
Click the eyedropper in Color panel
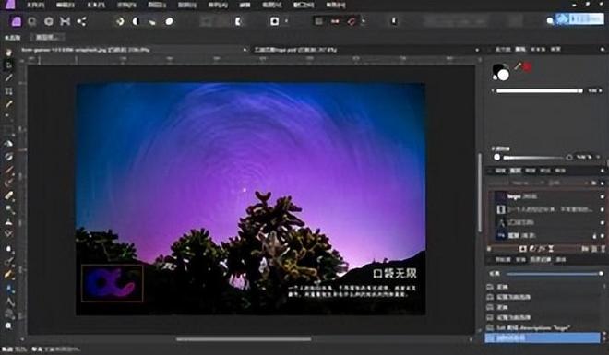[518, 66]
